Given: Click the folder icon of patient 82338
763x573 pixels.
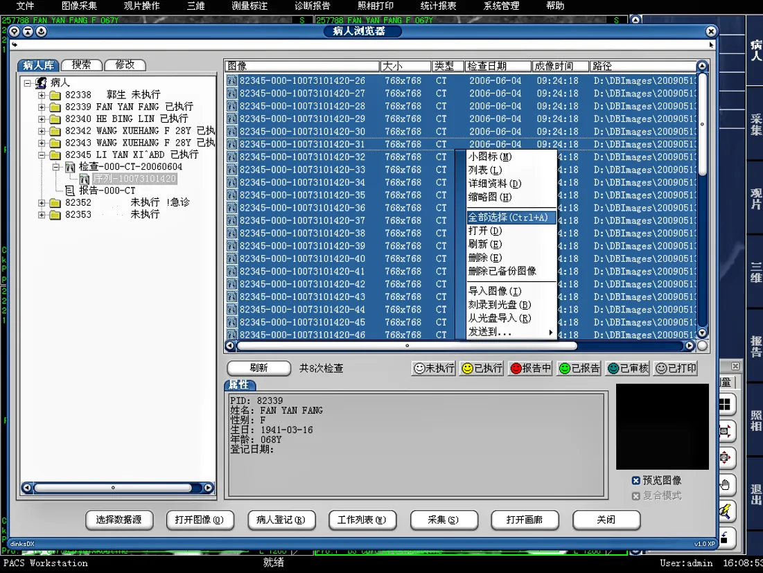Looking at the screenshot, I should pos(55,95).
